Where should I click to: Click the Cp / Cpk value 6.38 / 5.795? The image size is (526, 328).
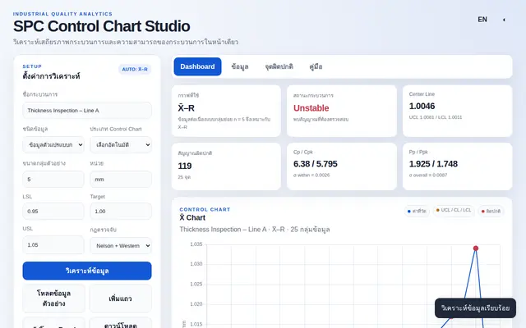316,164
